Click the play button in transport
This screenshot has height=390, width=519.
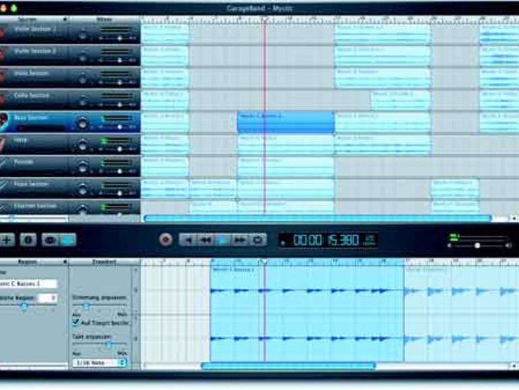tap(222, 240)
